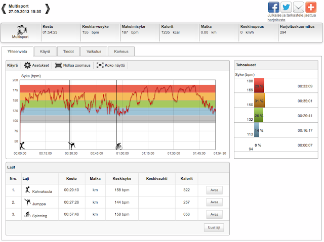The width and height of the screenshot is (324, 242).
Task: Select green 26 % heart rate zone bar
Action: click(x=259, y=115)
